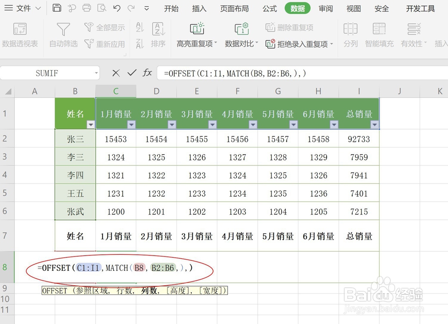Switch to the 开始 ribbon tab
448x324 pixels.
(171, 8)
